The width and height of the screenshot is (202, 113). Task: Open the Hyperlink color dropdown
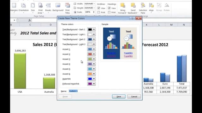(x=94, y=79)
